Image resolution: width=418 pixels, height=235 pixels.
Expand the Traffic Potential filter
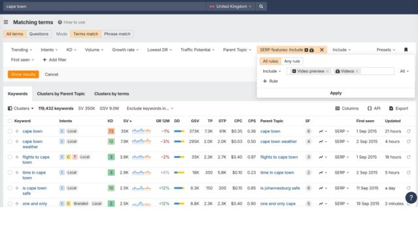point(197,50)
